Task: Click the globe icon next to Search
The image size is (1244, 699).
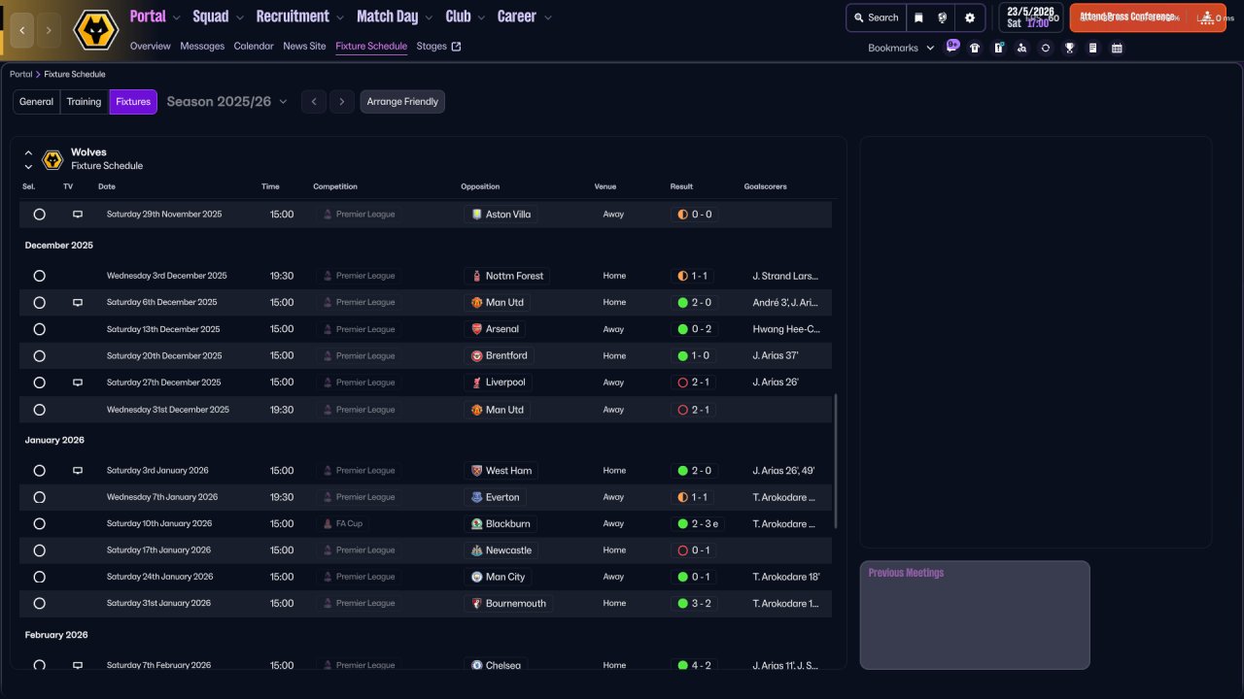Action: coord(942,17)
